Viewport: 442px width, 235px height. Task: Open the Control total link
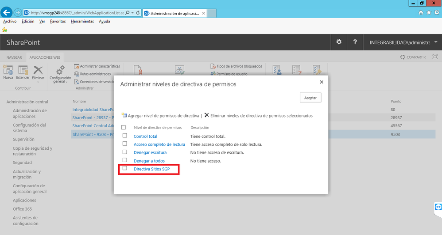[x=145, y=136]
